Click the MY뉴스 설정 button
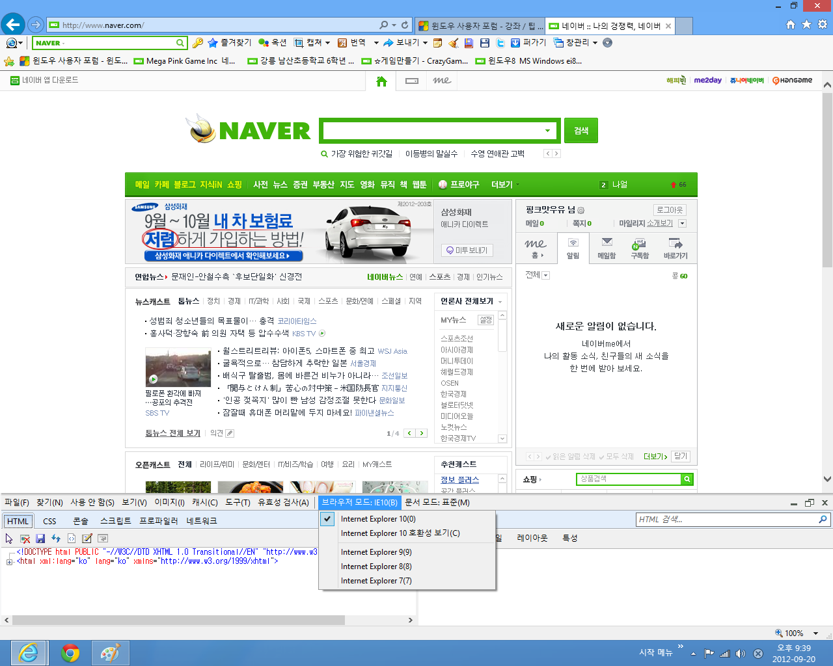This screenshot has height=666, width=833. point(485,320)
